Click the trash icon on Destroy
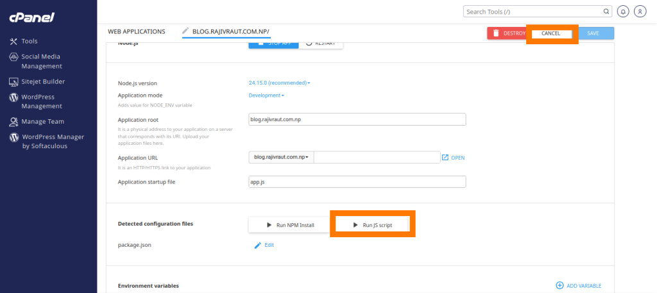 click(496, 33)
